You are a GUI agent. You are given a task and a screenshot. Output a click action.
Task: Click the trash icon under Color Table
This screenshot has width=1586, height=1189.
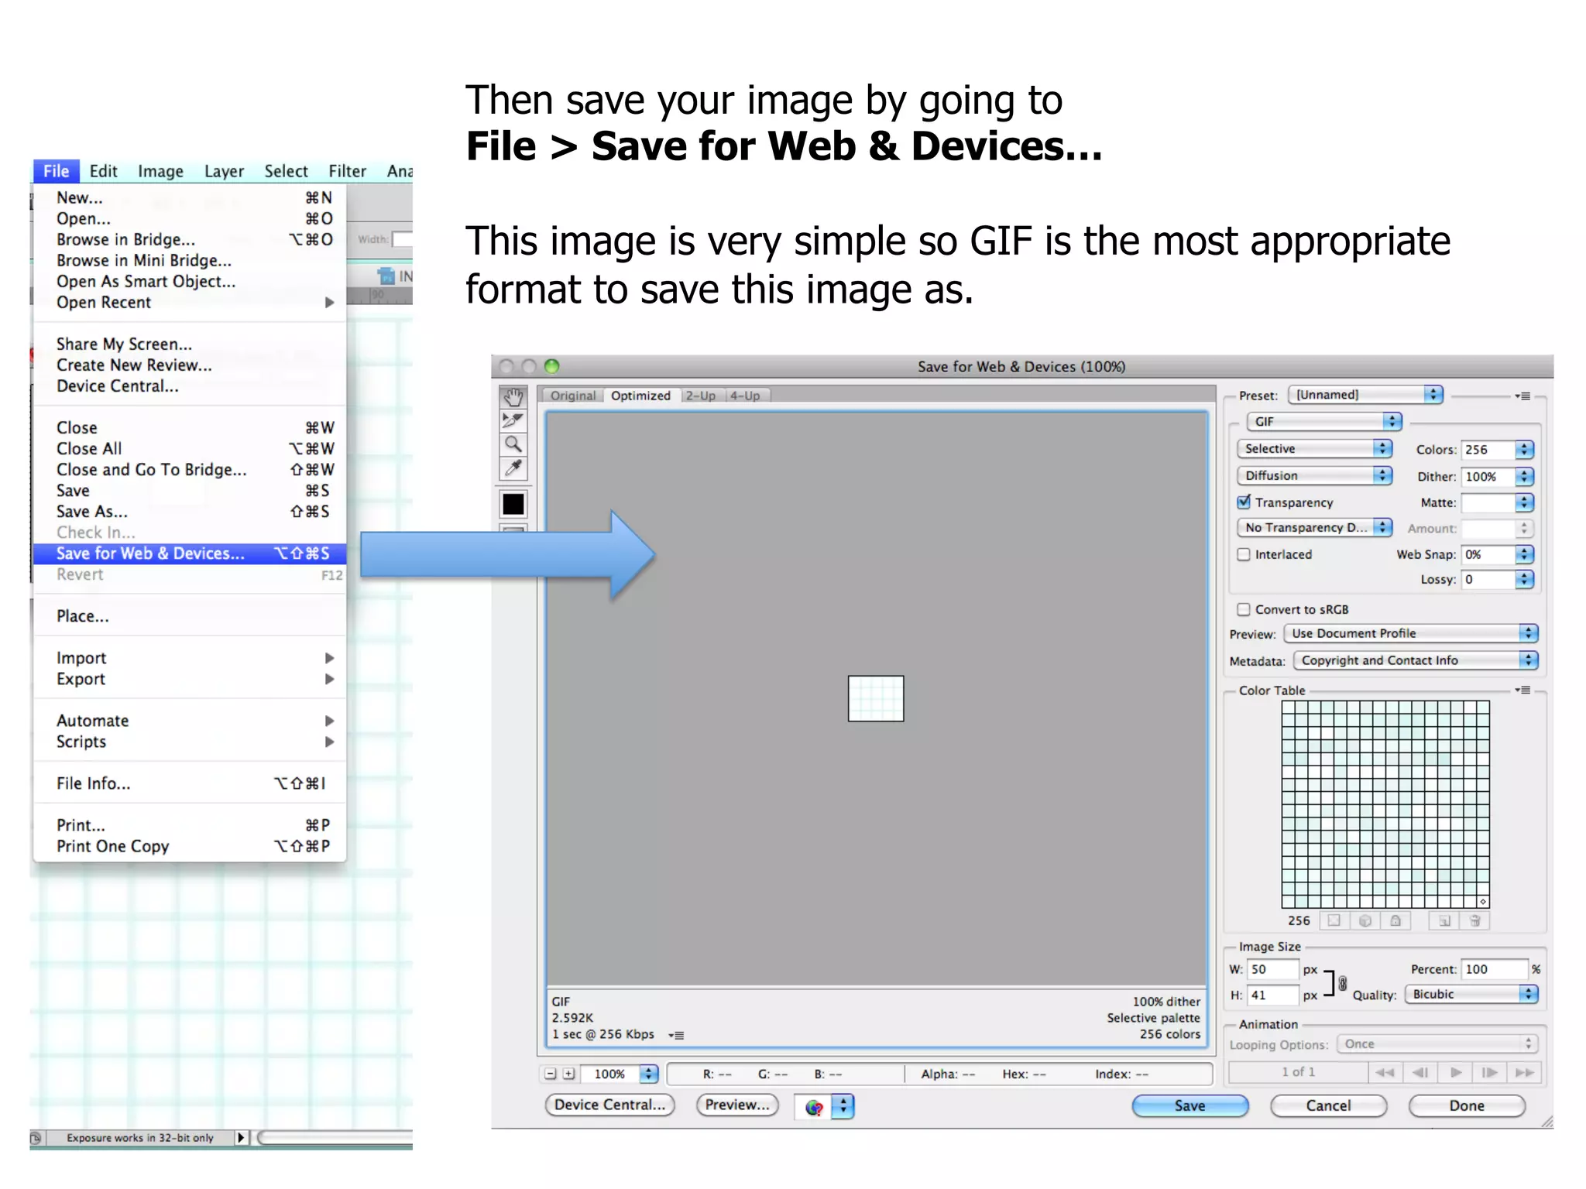pyautogui.click(x=1475, y=920)
